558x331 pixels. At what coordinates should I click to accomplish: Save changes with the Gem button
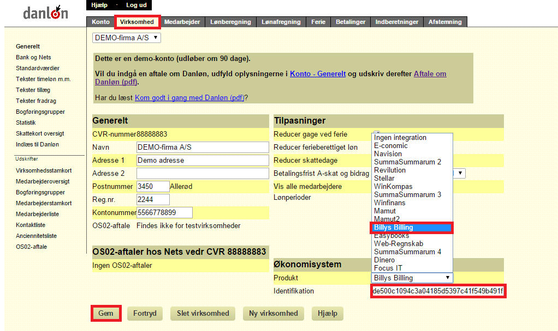pos(106,313)
